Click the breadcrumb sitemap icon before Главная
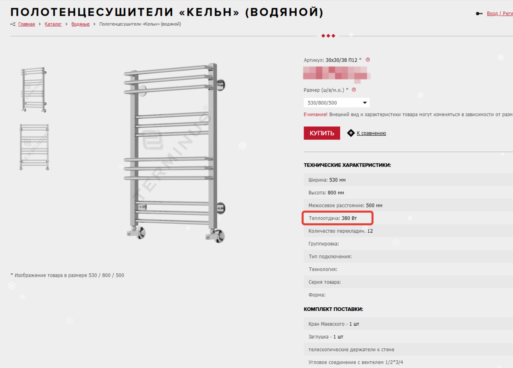 coord(13,24)
